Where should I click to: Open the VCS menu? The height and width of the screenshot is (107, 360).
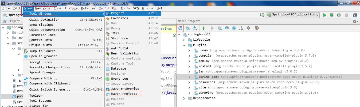point(136,8)
